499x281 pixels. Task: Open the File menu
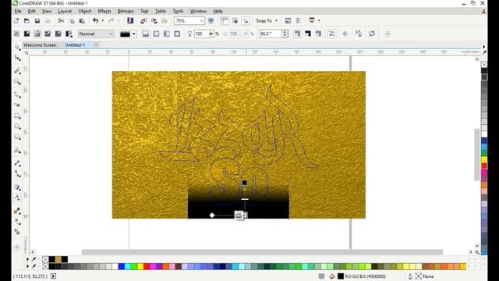coord(18,11)
